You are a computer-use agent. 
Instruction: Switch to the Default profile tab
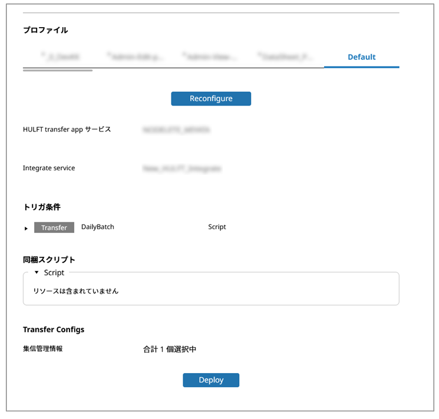click(x=361, y=57)
